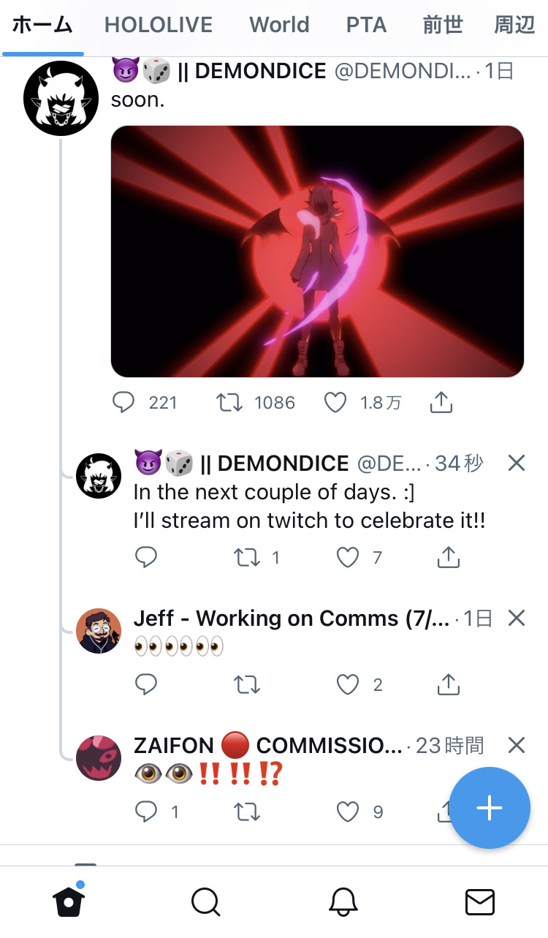Open the Search magnifier in the bottom bar
Image resolution: width=548 pixels, height=938 pixels.
[x=206, y=902]
